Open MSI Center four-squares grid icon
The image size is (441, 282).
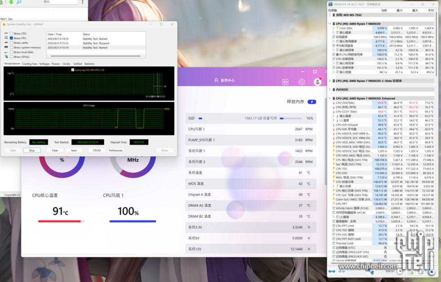[x=285, y=82]
